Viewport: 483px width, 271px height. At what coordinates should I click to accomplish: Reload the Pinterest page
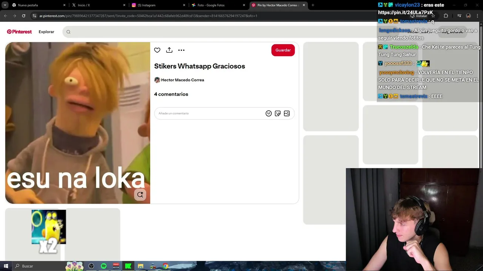[23, 16]
